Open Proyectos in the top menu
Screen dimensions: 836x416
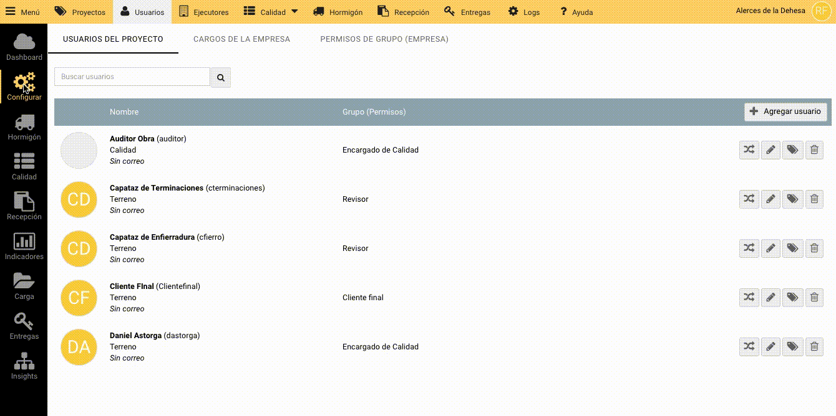click(x=80, y=12)
